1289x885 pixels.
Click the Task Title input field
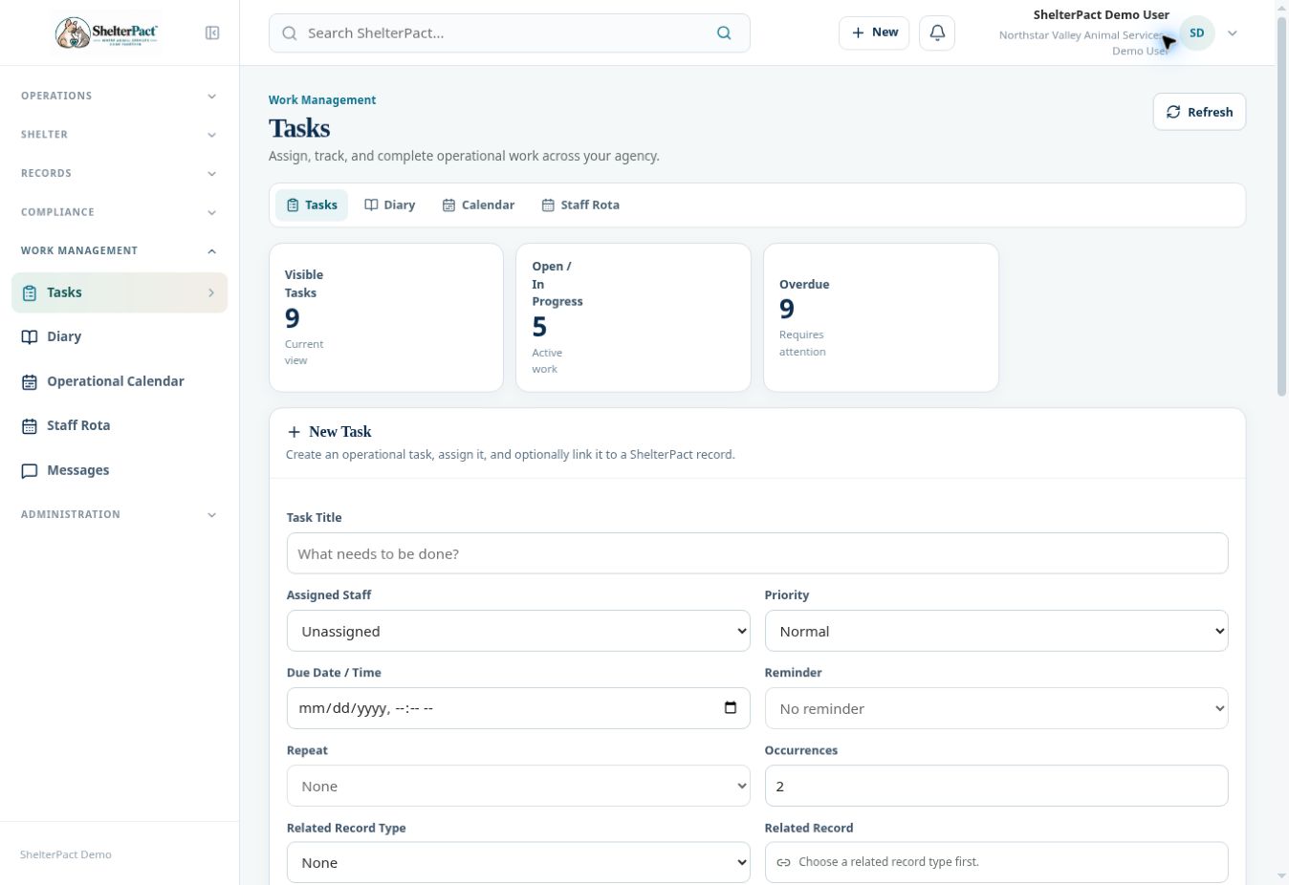point(757,553)
